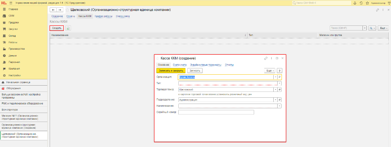The image size is (391, 147).
Task: Open three-dot menu of Щелковский form
Action: pyautogui.click(x=383, y=10)
